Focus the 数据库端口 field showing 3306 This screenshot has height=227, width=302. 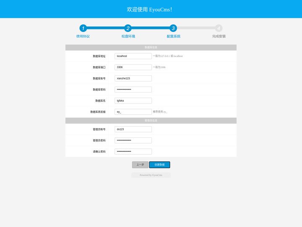133,67
